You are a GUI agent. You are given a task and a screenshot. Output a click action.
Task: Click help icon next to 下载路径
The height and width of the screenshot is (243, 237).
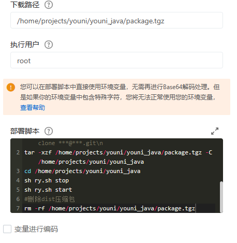click(49, 5)
